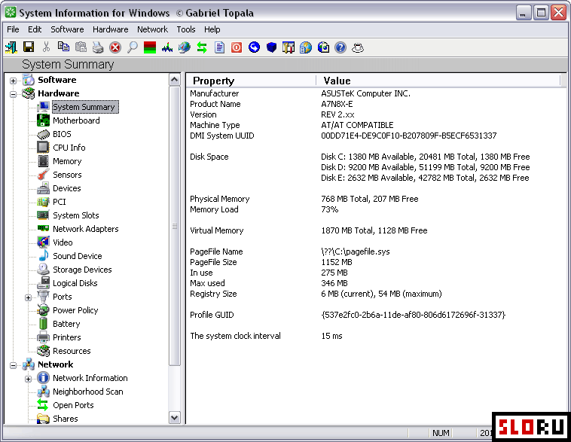Viewport: 571px width, 442px height.
Task: Click the tree scrollbar up arrow
Action: pos(175,80)
